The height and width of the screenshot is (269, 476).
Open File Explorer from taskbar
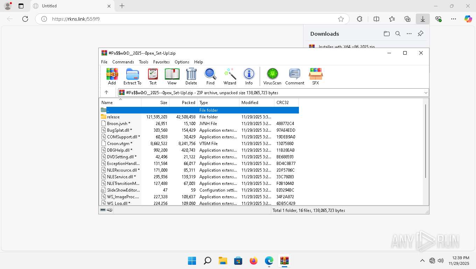click(x=223, y=261)
